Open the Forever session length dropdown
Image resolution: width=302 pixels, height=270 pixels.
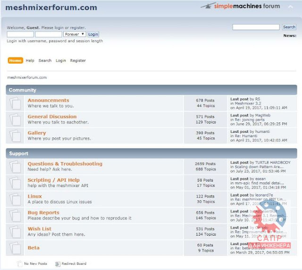[75, 34]
